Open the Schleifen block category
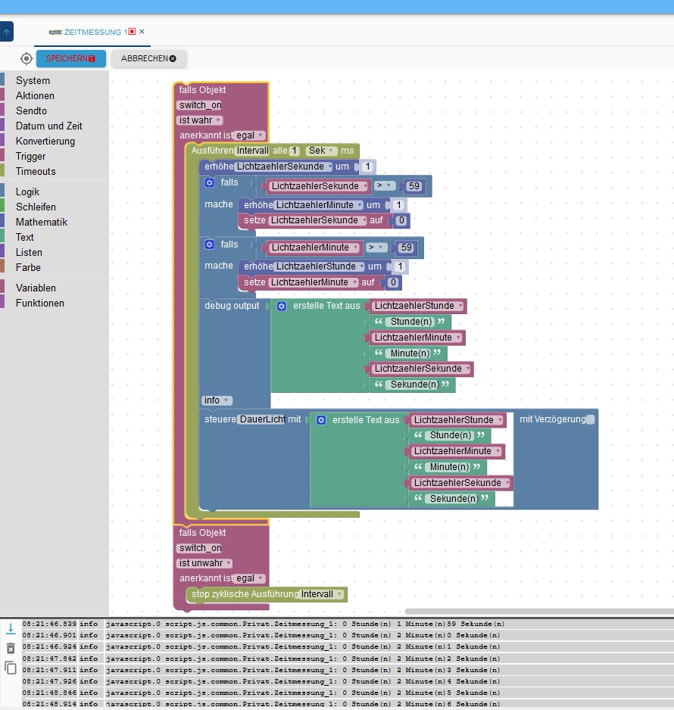Screen dimensions: 674x710 [x=36, y=207]
